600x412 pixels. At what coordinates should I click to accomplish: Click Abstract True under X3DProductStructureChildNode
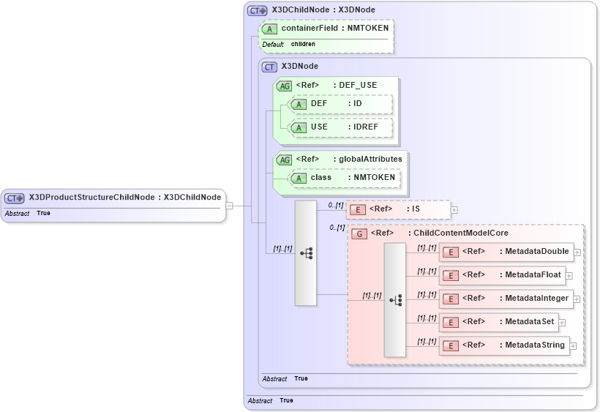click(x=28, y=214)
